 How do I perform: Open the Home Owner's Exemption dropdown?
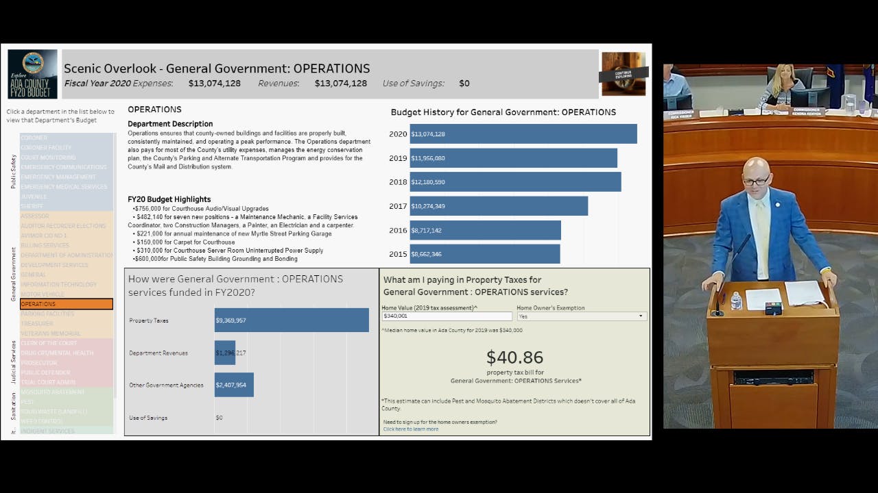click(582, 316)
